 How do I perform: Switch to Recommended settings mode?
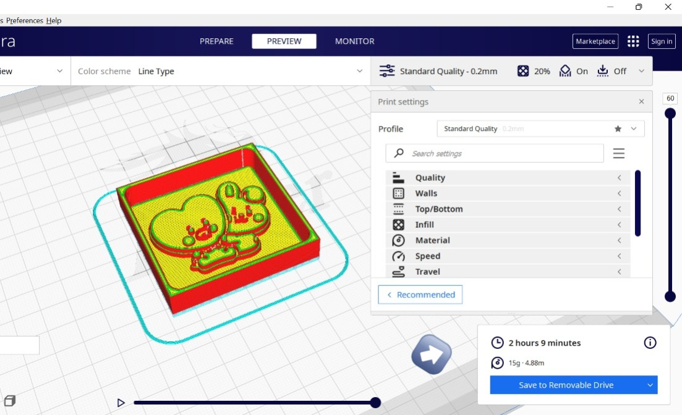pos(420,295)
